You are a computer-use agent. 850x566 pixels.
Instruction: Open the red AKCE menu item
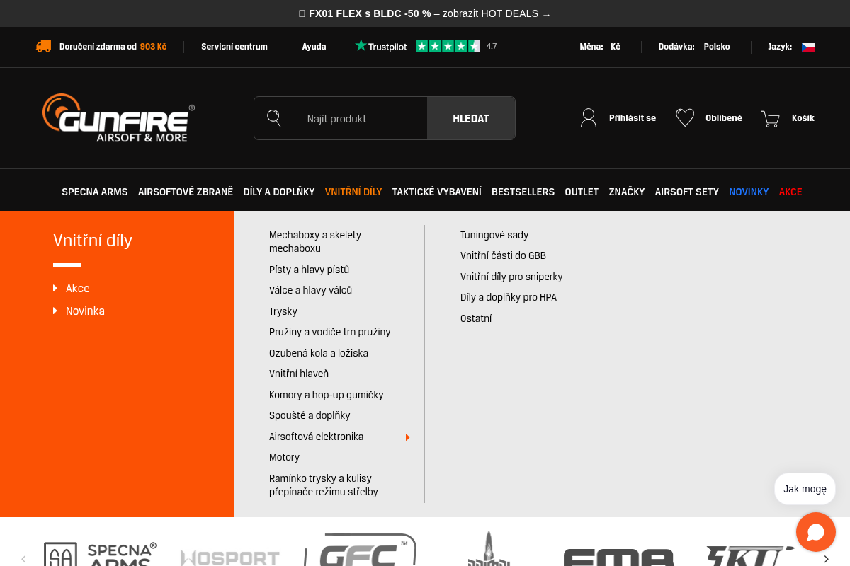790,192
